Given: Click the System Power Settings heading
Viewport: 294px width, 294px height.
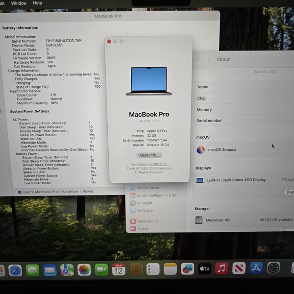Looking at the screenshot, I should [30, 111].
